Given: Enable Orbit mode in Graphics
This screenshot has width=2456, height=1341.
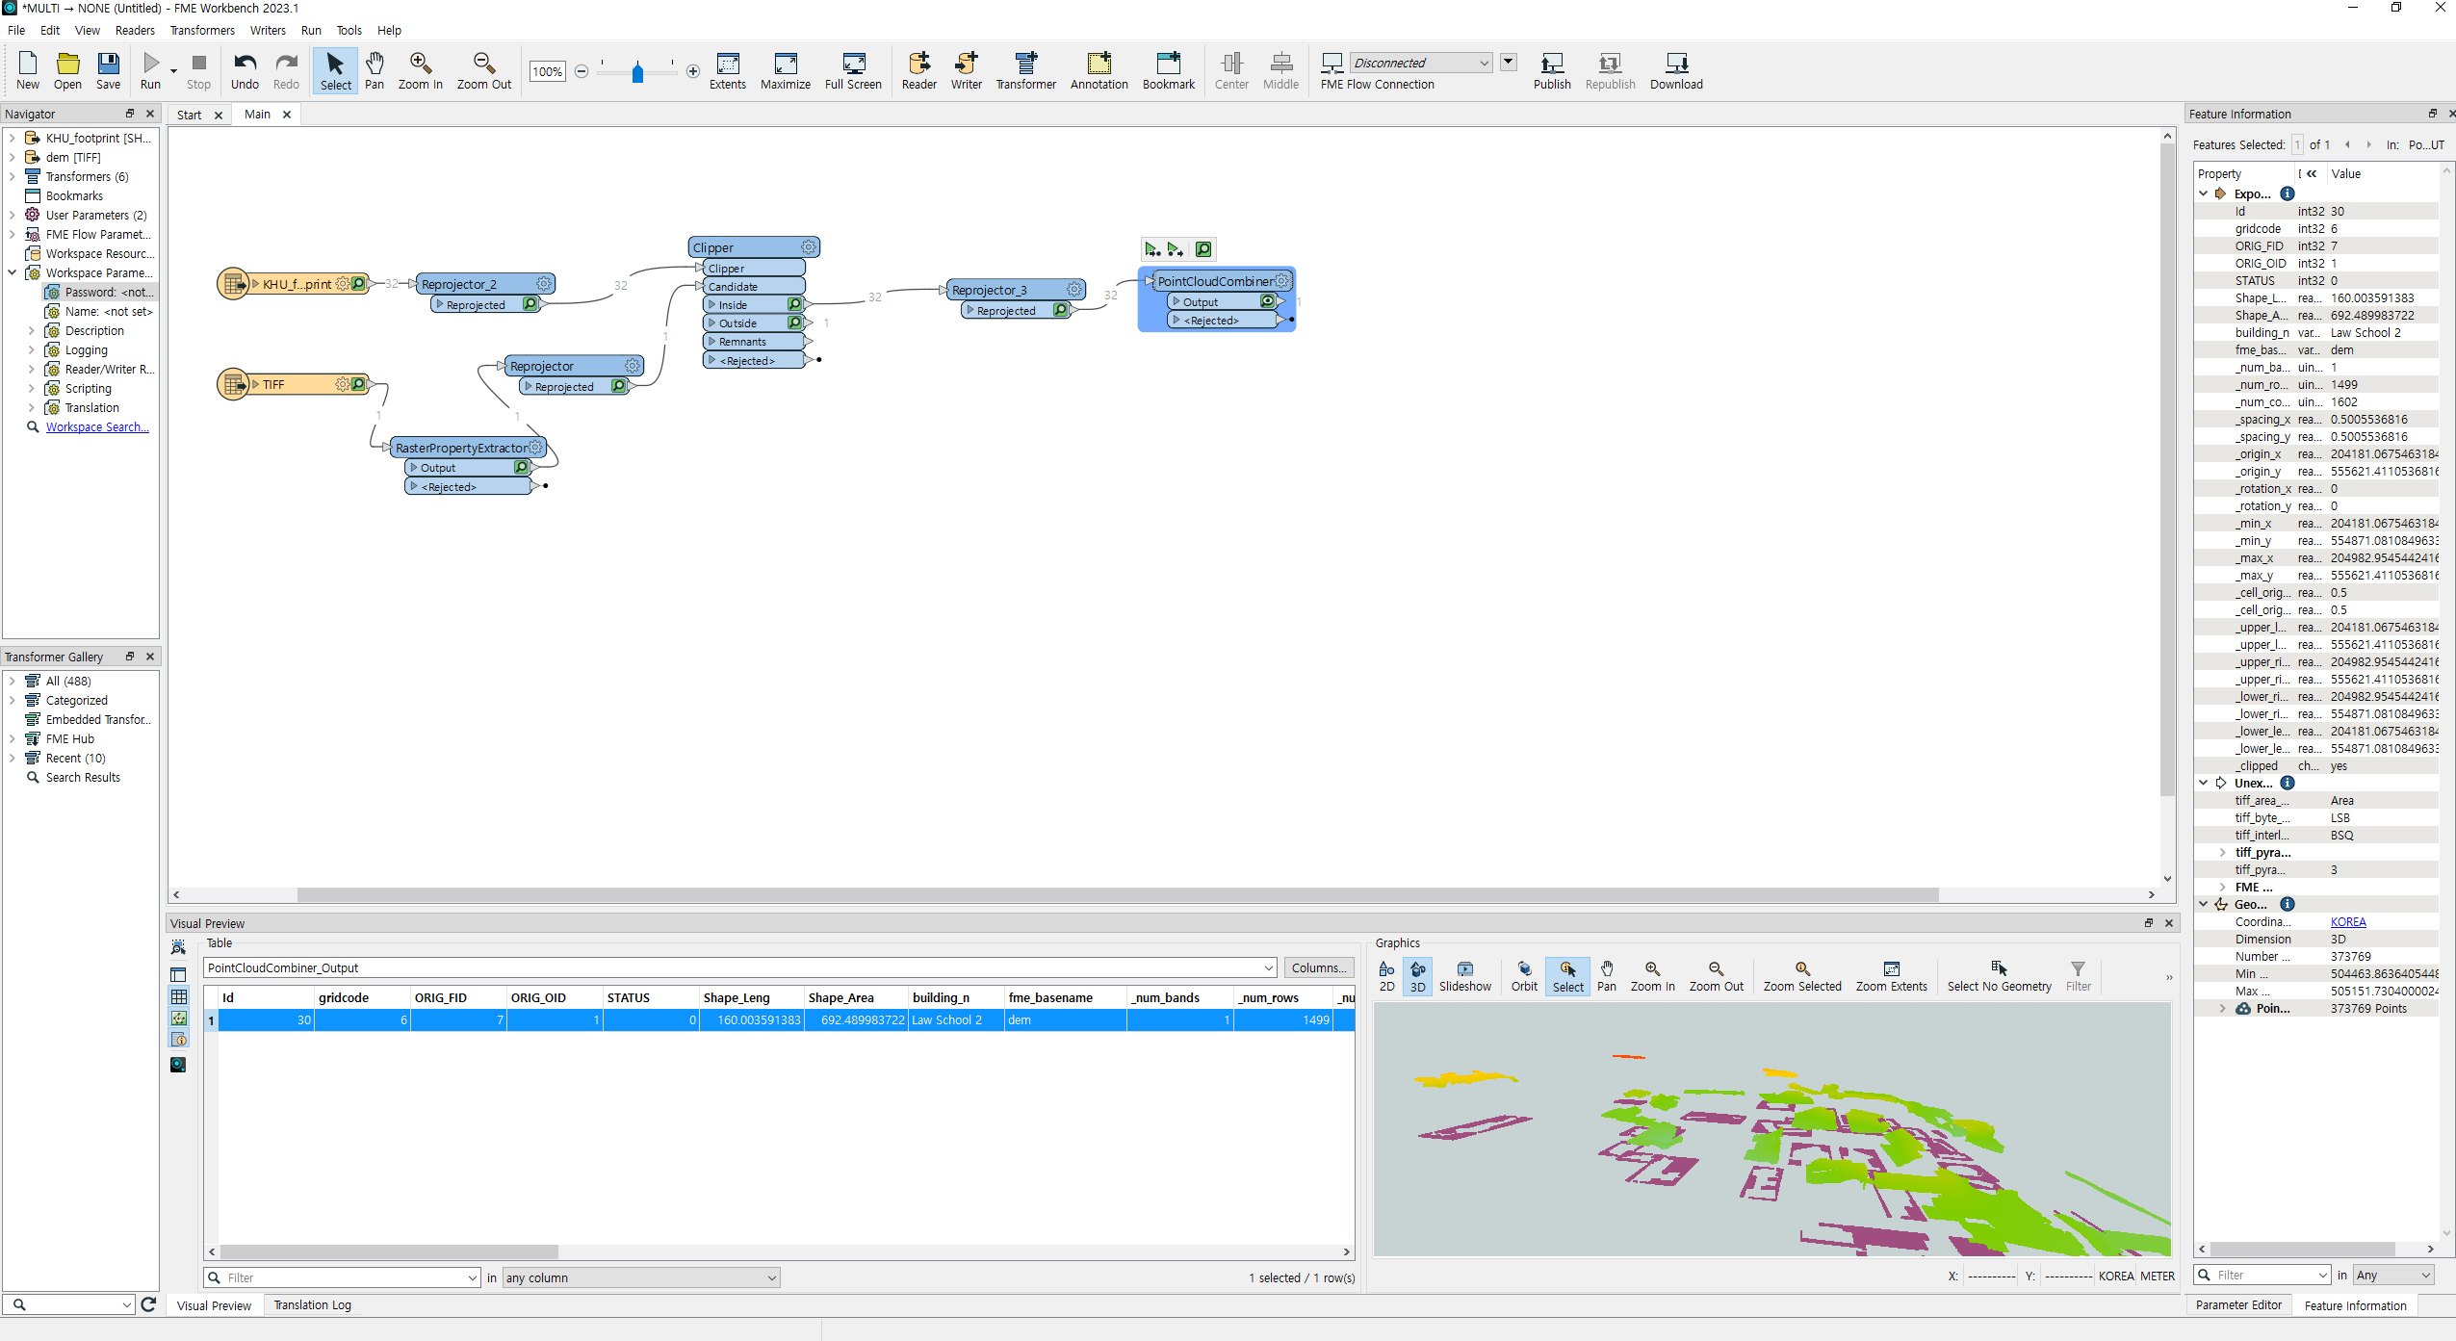Looking at the screenshot, I should click(x=1524, y=976).
